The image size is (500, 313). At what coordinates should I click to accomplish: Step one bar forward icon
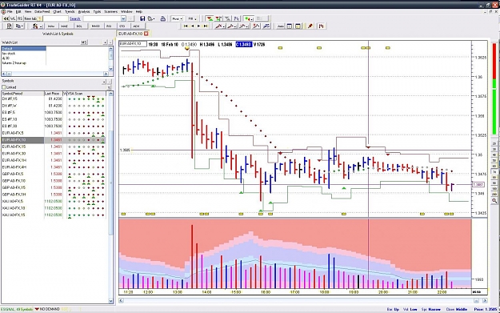198,26
